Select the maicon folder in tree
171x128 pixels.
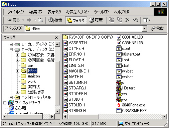(30, 76)
